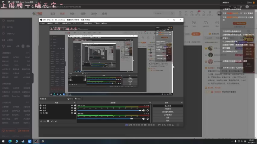Move selected source down
This screenshot has width=257, height=144.
coord(56,121)
